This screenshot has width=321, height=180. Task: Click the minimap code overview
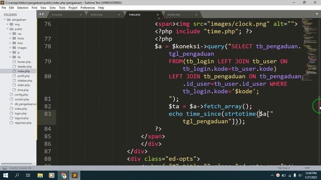(310, 49)
